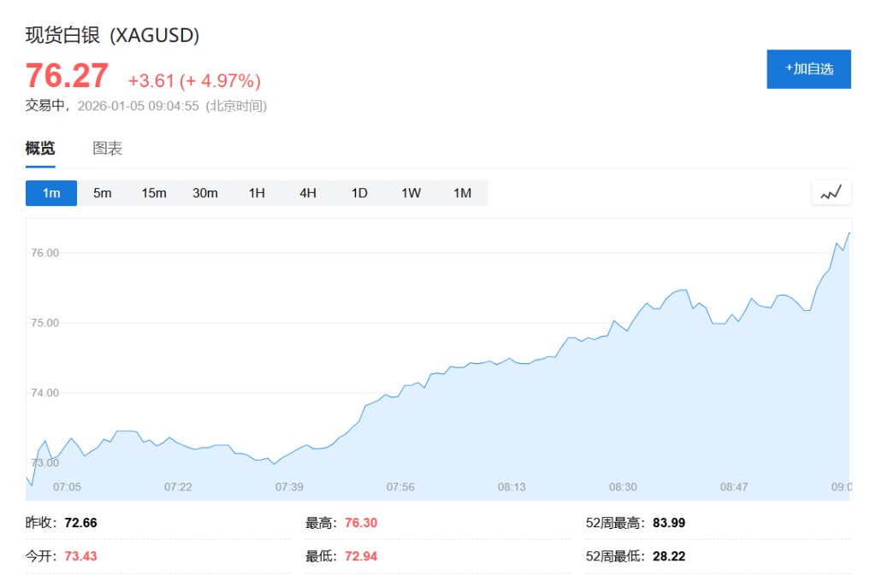Click the 加自选 add-to-watchlist button
This screenshot has height=581, width=876.
pos(808,69)
